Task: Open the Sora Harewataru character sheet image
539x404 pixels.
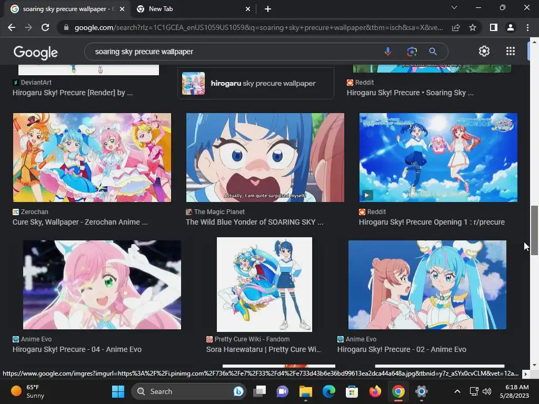Action: coord(264,285)
